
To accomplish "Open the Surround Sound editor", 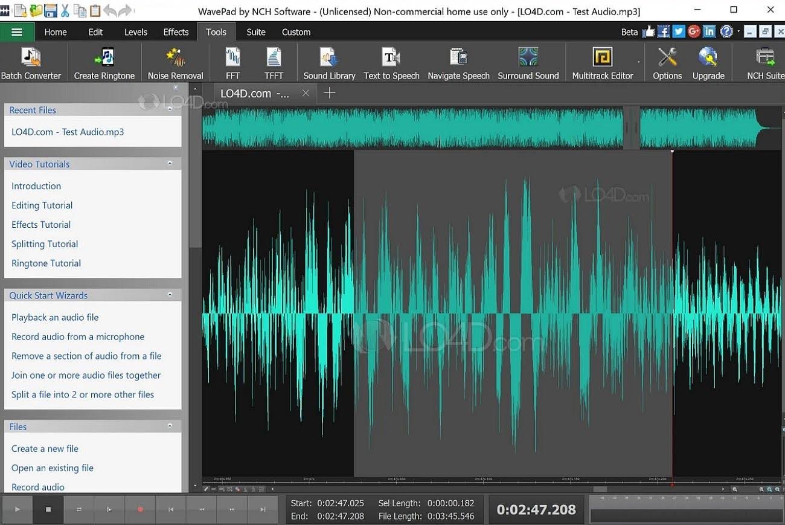I will 528,63.
